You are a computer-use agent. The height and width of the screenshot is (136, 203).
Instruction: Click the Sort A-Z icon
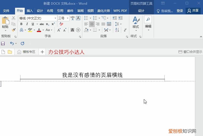(x=117, y=30)
